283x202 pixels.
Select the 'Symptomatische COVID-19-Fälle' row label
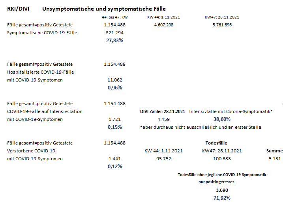(42, 33)
